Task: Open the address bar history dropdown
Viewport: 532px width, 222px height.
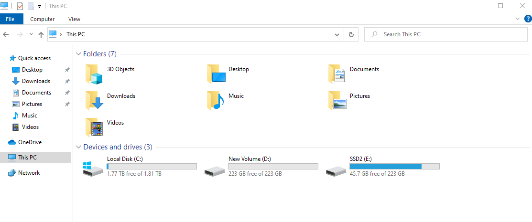Action: click(x=337, y=34)
